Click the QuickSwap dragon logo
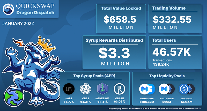Image resolution: width=207 pixels, height=111 pixels. (8, 9)
